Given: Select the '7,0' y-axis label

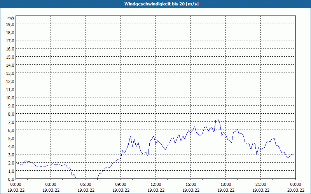Looking at the screenshot, I should [11, 122].
